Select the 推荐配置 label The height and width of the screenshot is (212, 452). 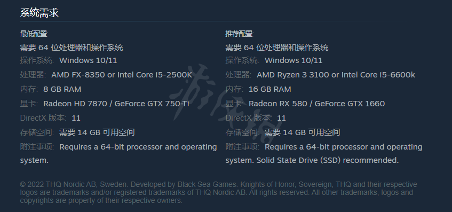pyautogui.click(x=239, y=34)
